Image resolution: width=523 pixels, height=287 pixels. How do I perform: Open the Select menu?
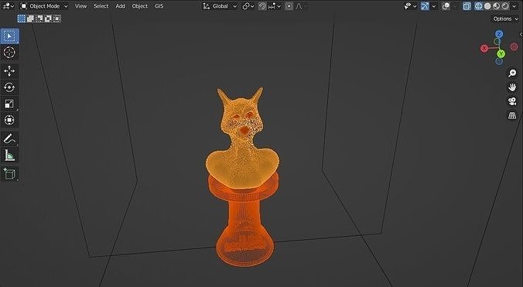click(101, 6)
